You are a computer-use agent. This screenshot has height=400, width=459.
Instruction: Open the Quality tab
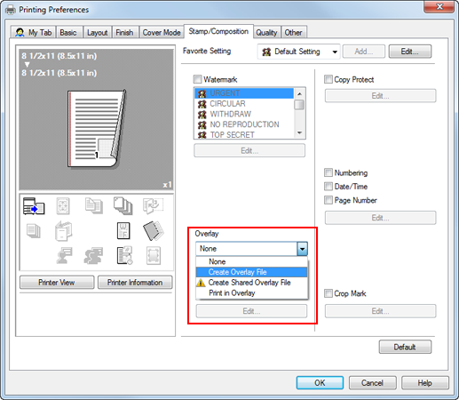pos(266,32)
